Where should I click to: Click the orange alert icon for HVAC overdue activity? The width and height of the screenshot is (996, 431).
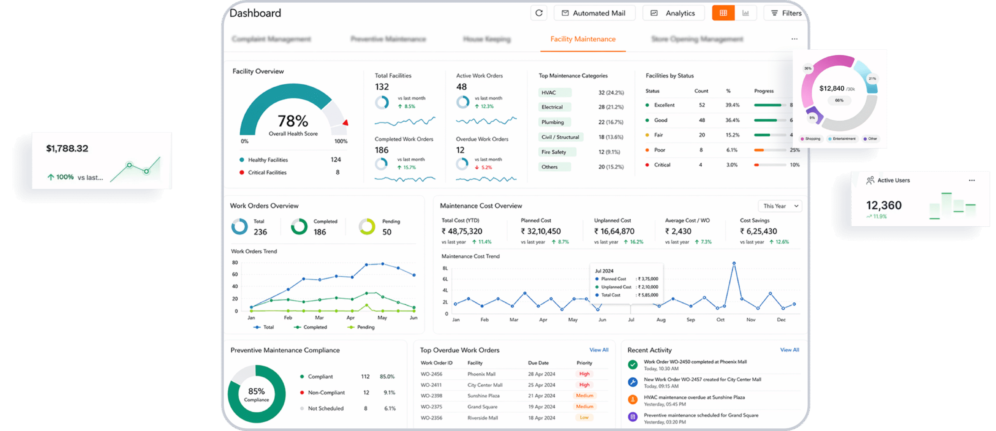pos(633,400)
